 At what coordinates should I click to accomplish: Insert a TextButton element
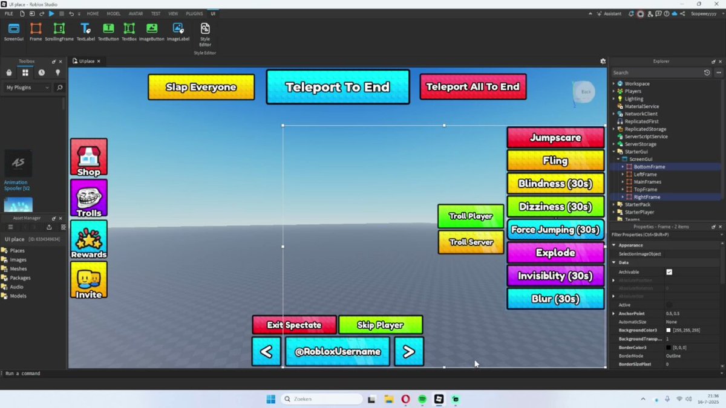tap(108, 32)
